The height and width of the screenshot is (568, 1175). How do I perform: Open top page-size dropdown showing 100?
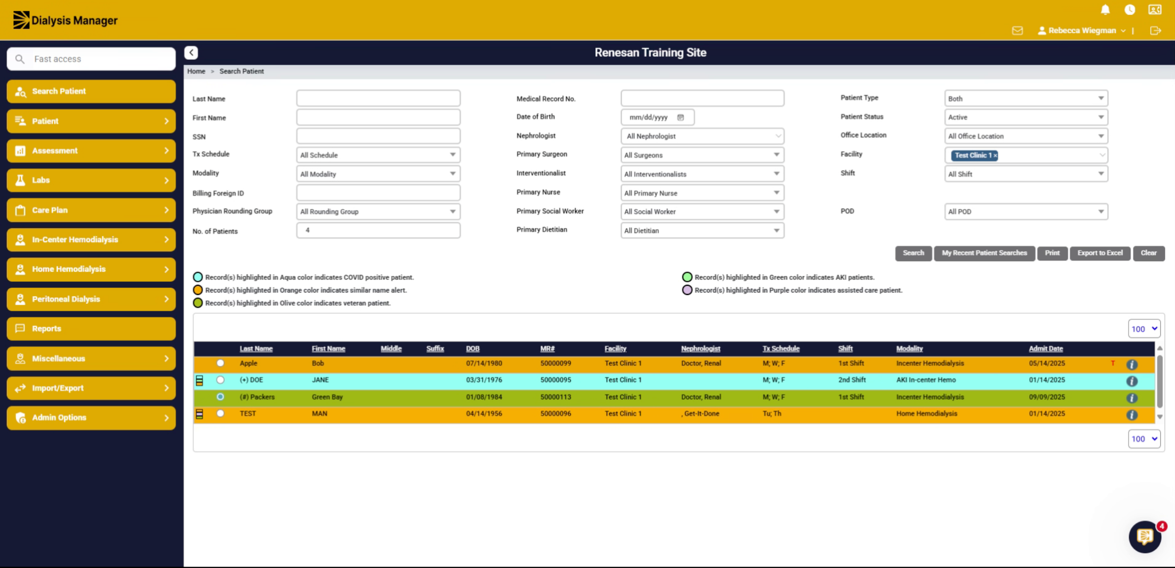(x=1144, y=329)
